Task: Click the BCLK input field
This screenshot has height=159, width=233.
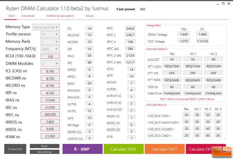Action: click(x=50, y=56)
